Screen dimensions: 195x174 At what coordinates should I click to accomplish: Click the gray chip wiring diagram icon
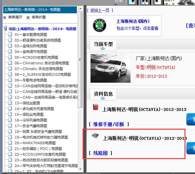[95, 135]
